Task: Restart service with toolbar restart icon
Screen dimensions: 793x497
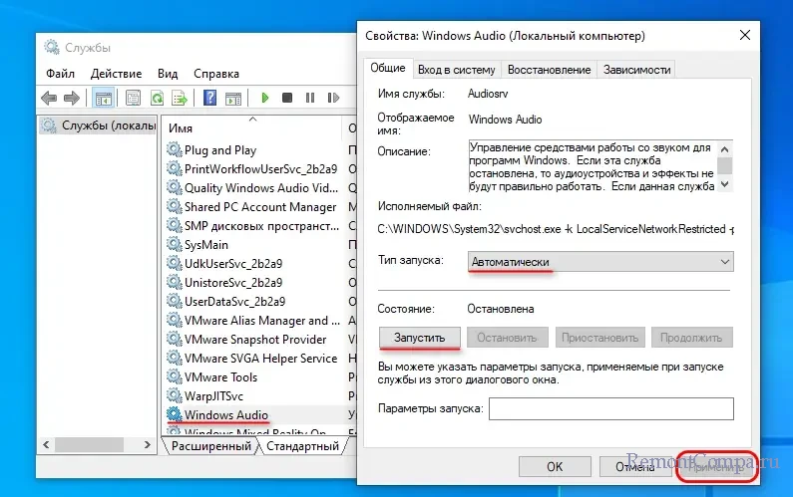Action: point(333,98)
